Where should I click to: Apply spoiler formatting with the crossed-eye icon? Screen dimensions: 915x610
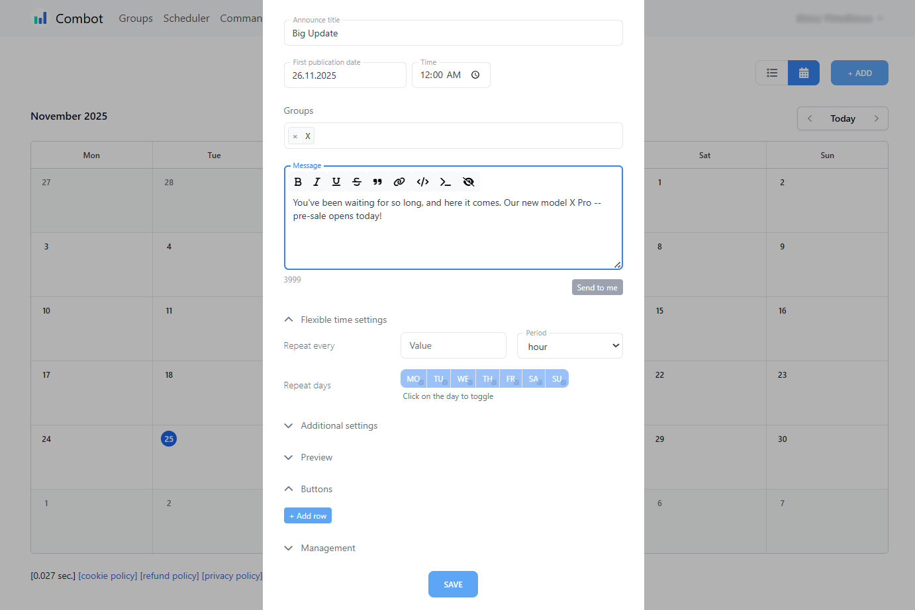(x=468, y=181)
